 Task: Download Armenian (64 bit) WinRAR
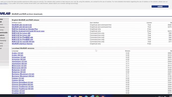tap(19, 59)
